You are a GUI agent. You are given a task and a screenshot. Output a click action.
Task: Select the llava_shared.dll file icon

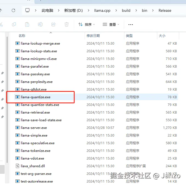point(18,166)
